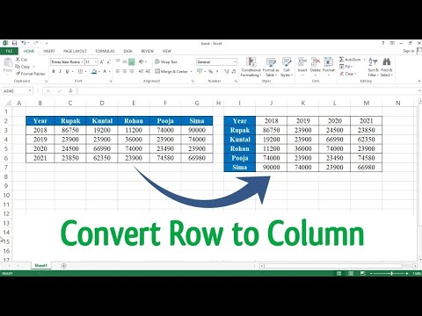422x316 pixels.
Task: Click the Sign in link
Action: coord(409,51)
